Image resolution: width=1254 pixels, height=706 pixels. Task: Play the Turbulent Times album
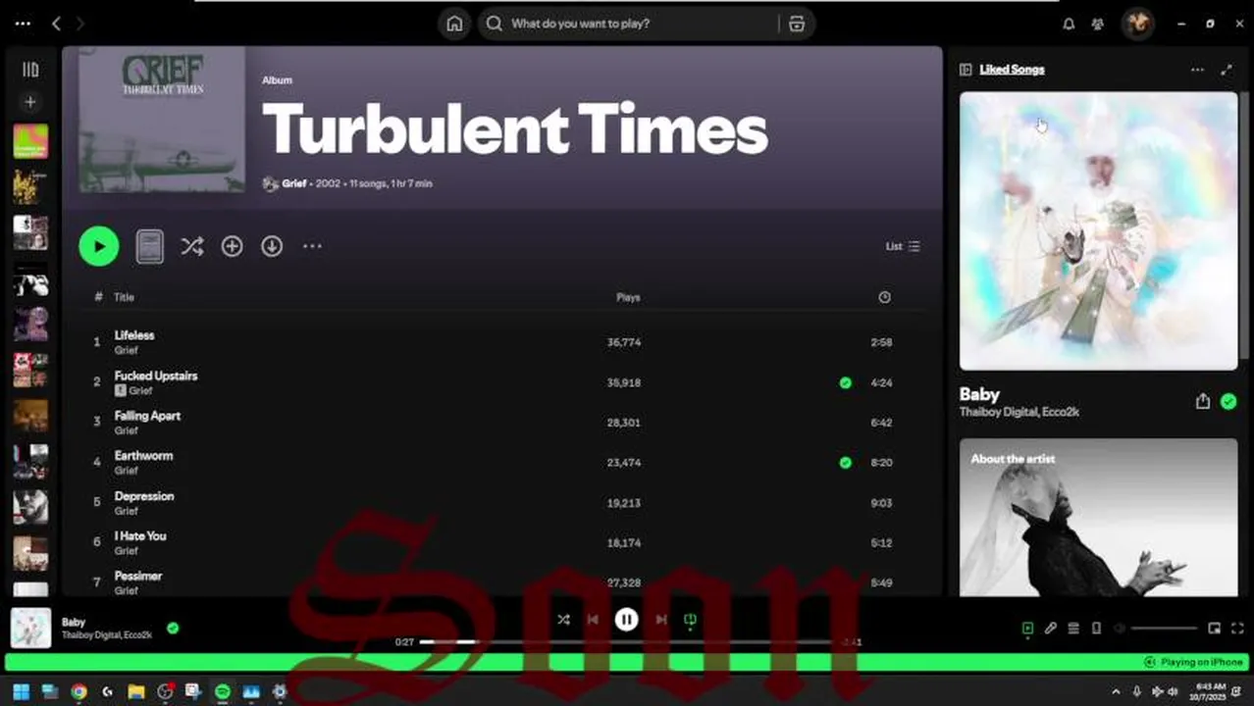[99, 246]
